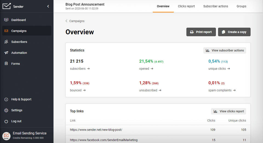Screen dimensions: 263x143
Task: Click the Dashboard monitor icon in sidebar
Action: 6,20
